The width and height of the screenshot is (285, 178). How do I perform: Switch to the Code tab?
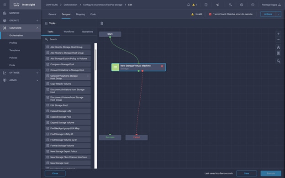point(93,14)
